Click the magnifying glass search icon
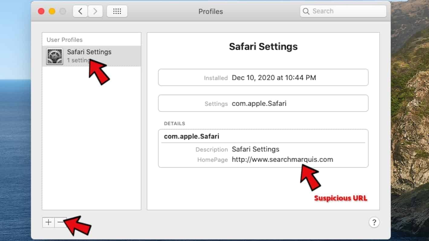This screenshot has height=241, width=429. [x=306, y=11]
